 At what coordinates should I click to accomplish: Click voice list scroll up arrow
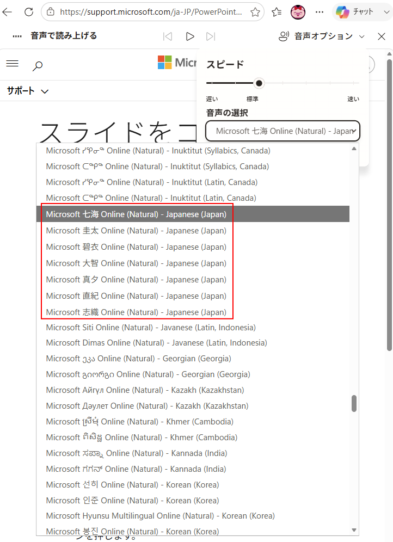click(354, 149)
